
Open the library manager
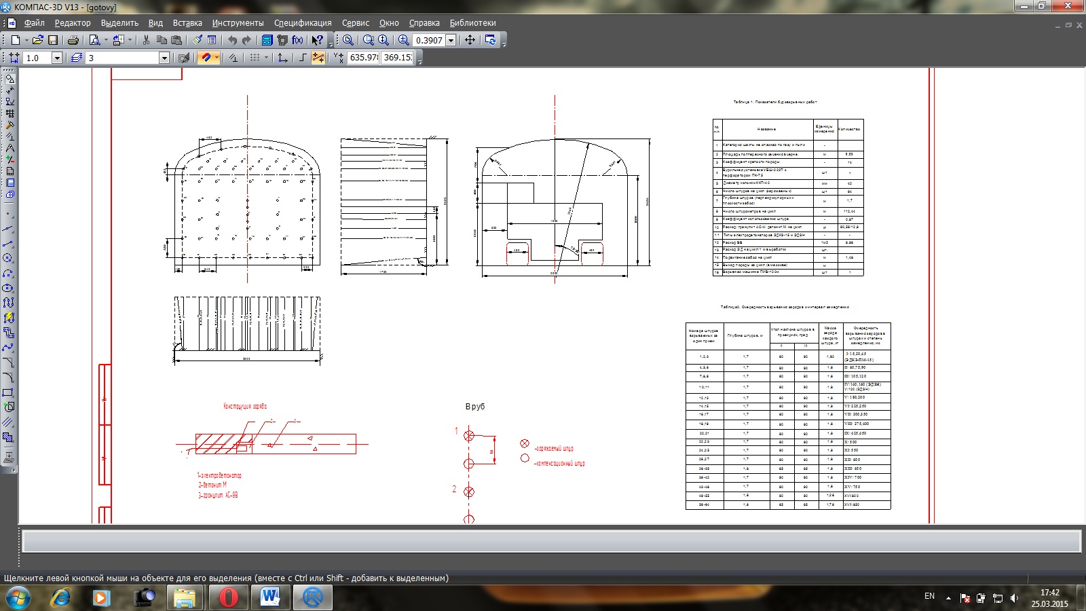267,40
